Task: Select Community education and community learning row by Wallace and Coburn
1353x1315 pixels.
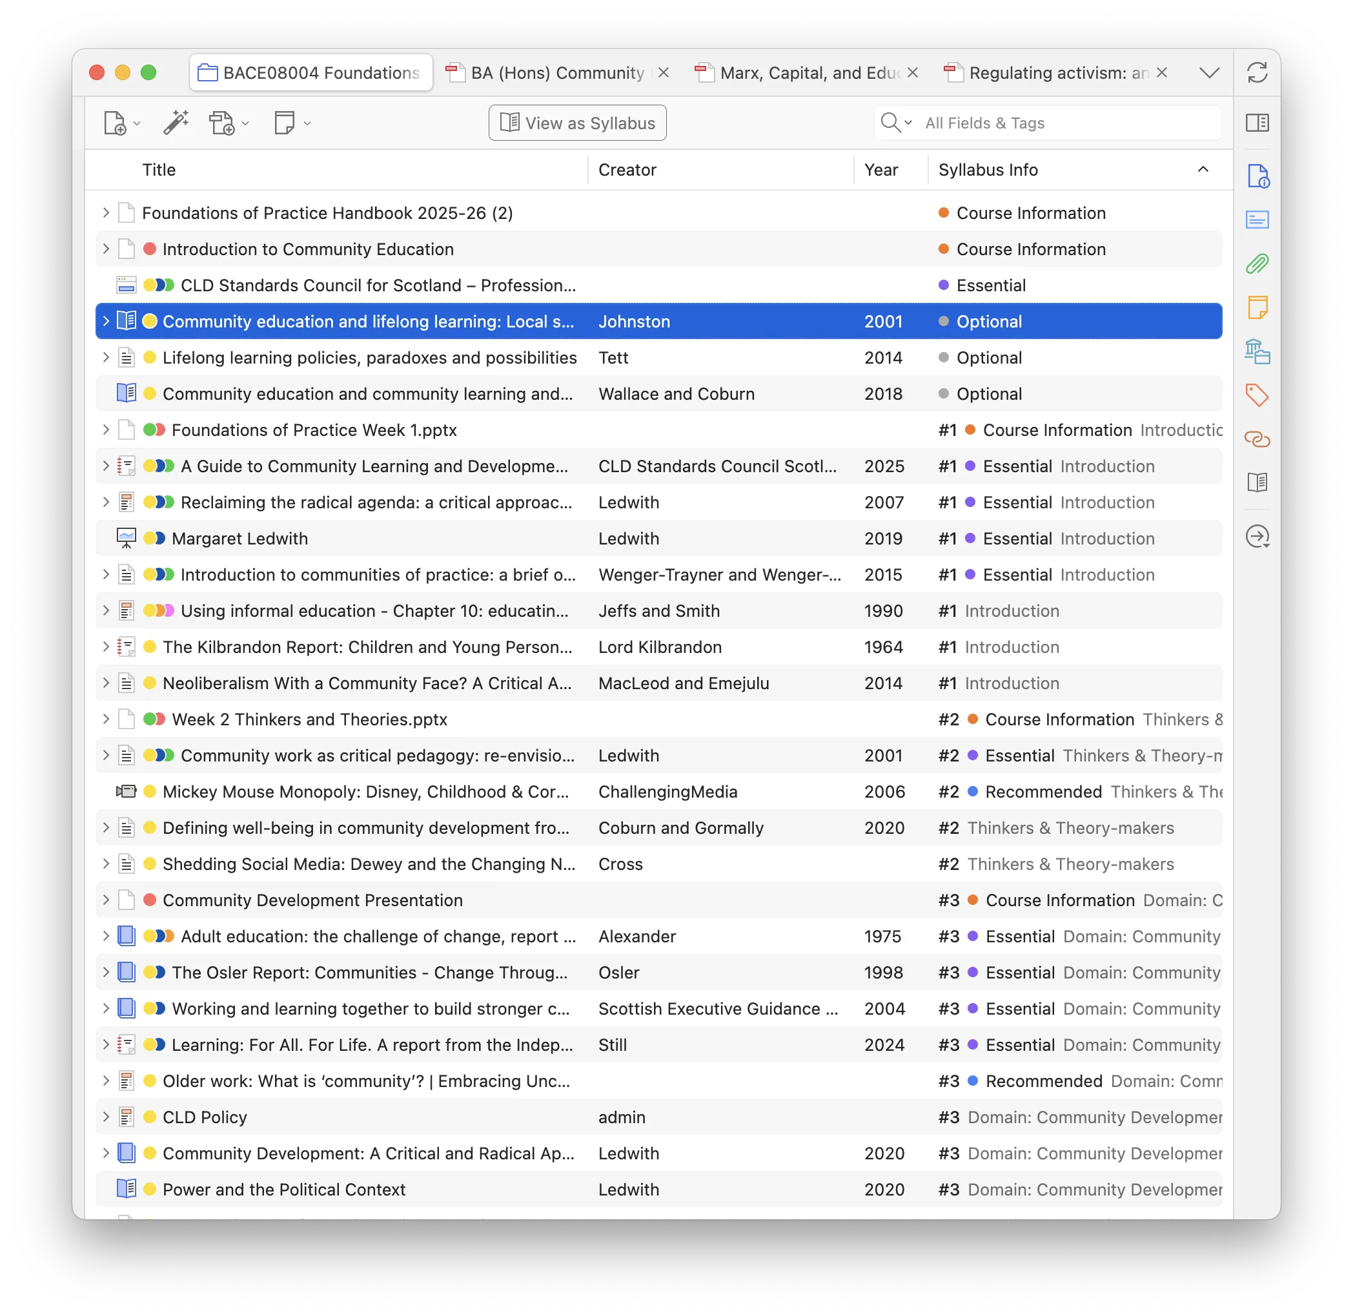Action: pos(658,394)
